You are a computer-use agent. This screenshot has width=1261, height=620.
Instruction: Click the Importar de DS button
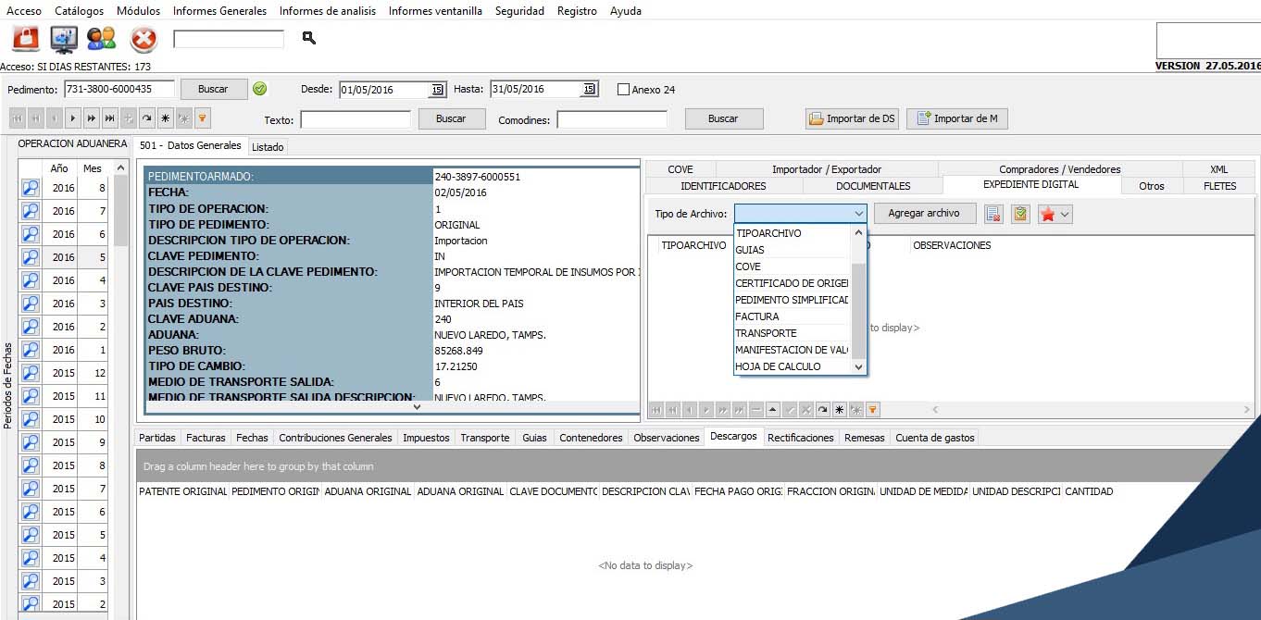pyautogui.click(x=852, y=118)
